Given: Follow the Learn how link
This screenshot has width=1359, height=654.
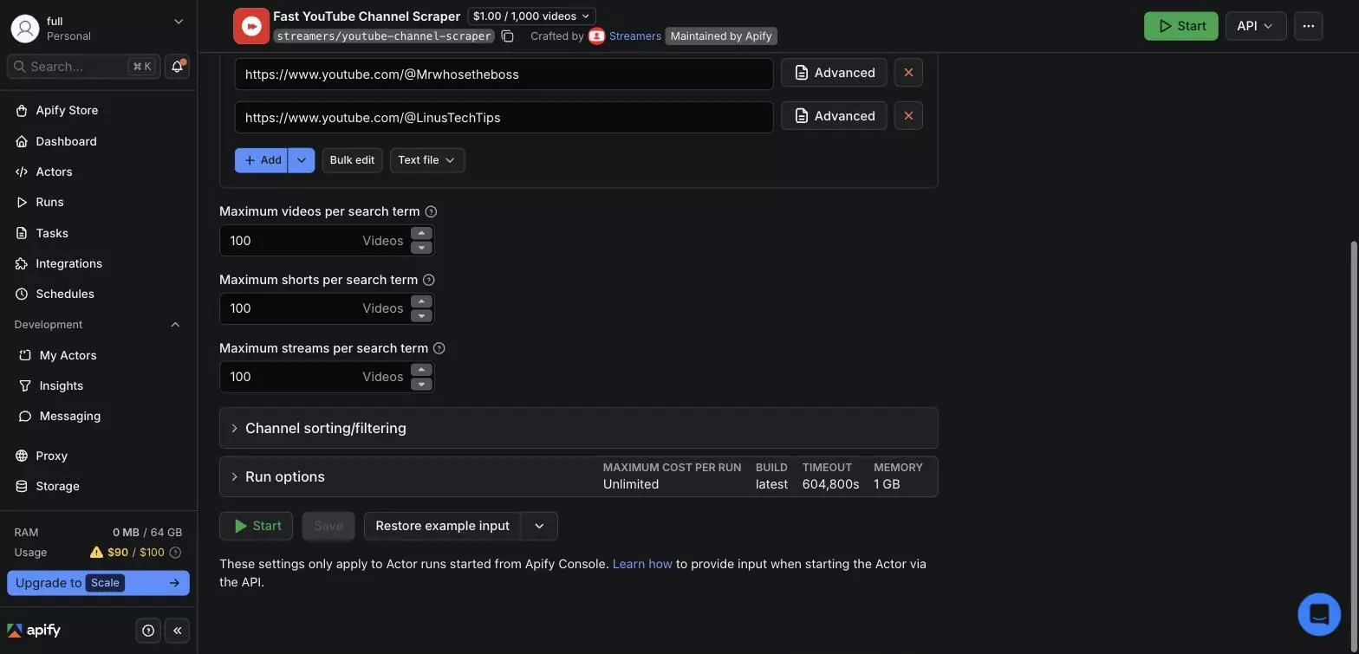Looking at the screenshot, I should point(642,564).
